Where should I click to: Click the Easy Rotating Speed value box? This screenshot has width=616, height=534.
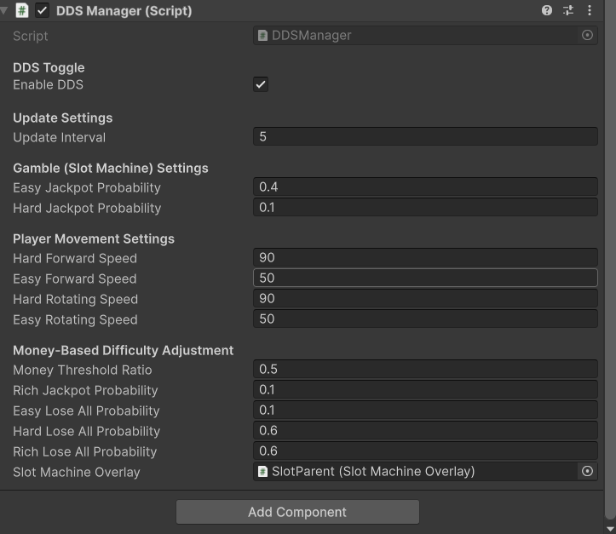click(425, 319)
